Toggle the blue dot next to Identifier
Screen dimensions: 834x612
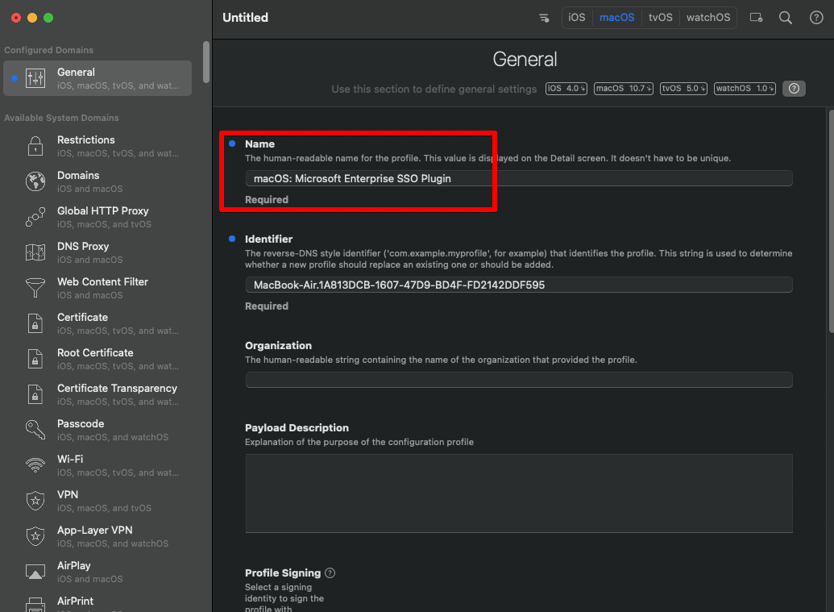tap(232, 239)
